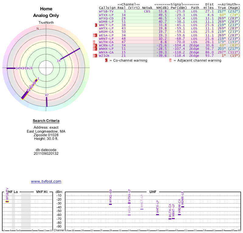Click the 48 label on the radar plot
The width and height of the screenshot is (243, 233).
pyautogui.click(x=29, y=90)
